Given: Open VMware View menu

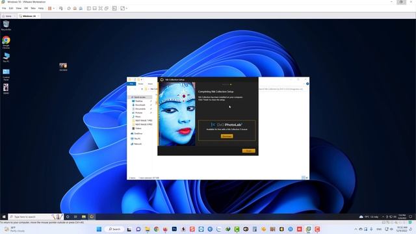Looking at the screenshot, I should (19, 8).
